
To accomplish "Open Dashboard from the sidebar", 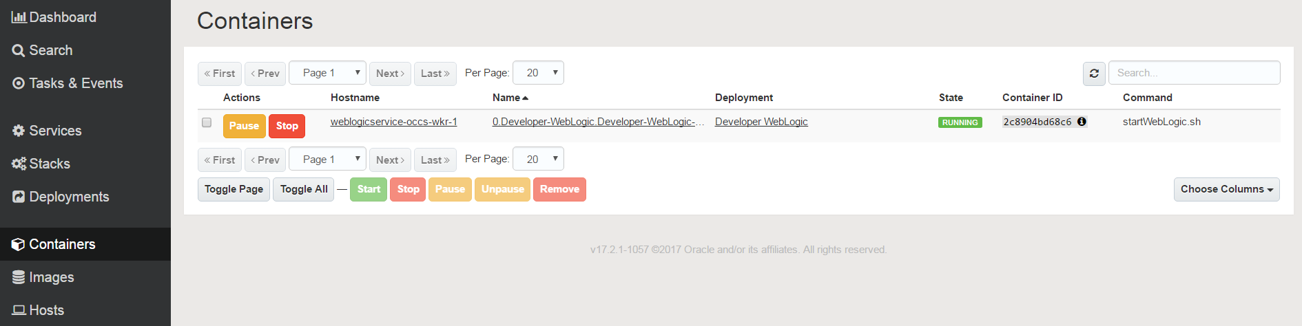I will [54, 17].
